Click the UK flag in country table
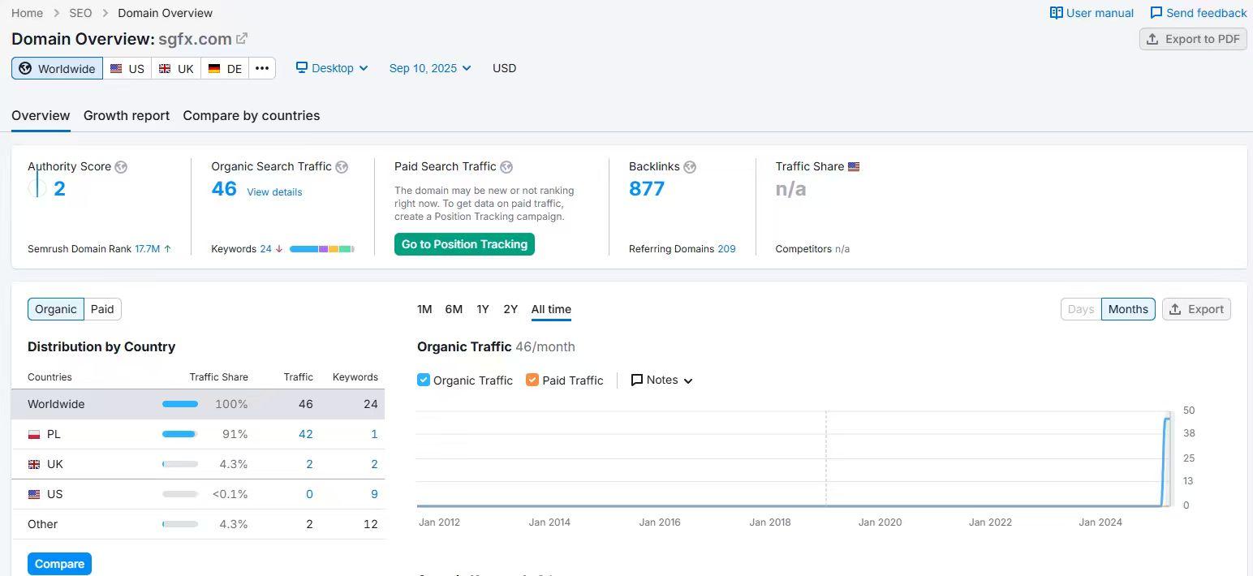 [34, 464]
